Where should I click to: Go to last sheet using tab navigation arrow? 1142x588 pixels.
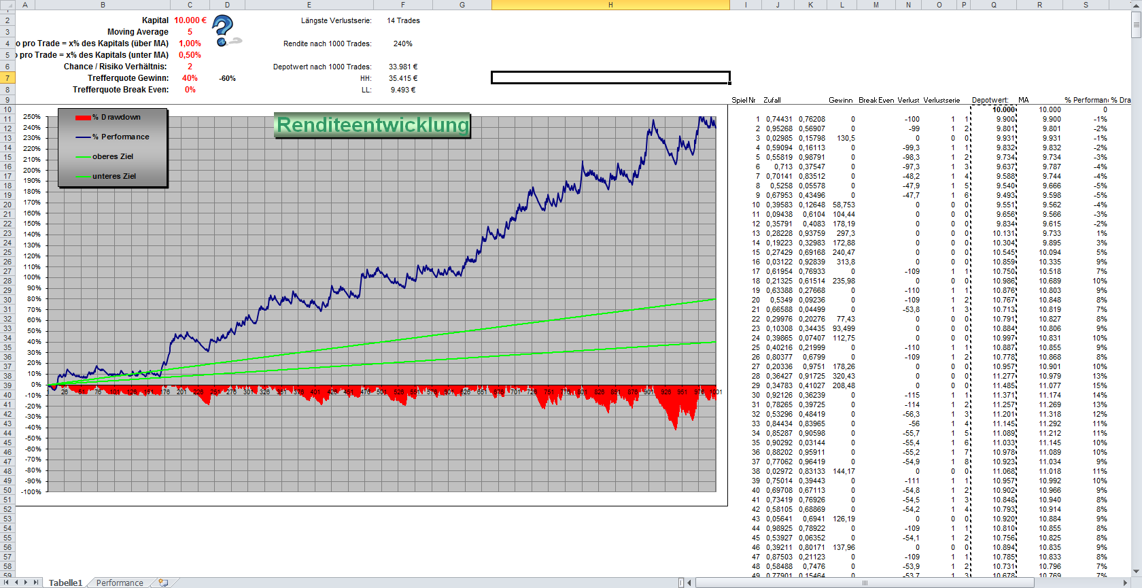pyautogui.click(x=36, y=583)
